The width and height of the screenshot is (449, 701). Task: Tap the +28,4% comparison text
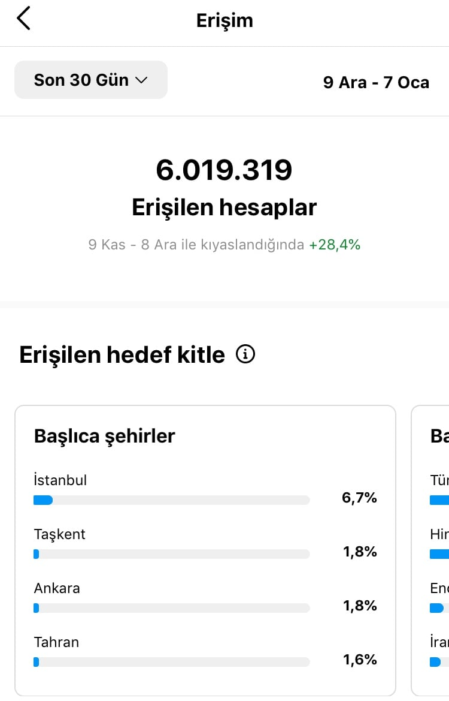pyautogui.click(x=335, y=245)
